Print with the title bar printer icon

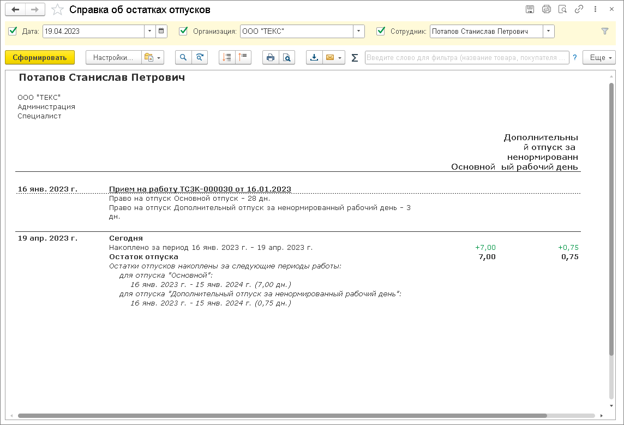[x=547, y=9]
